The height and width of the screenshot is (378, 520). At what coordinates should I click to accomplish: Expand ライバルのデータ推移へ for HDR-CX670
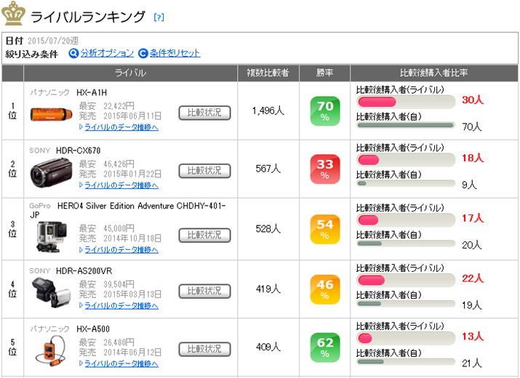click(x=119, y=186)
